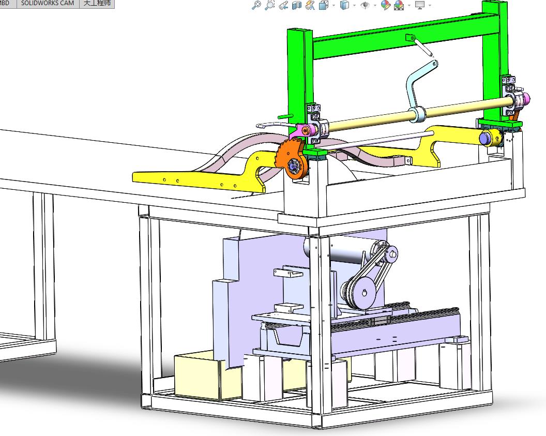
Task: Expand the Apply Scene dropdown arrow
Action: point(409,6)
